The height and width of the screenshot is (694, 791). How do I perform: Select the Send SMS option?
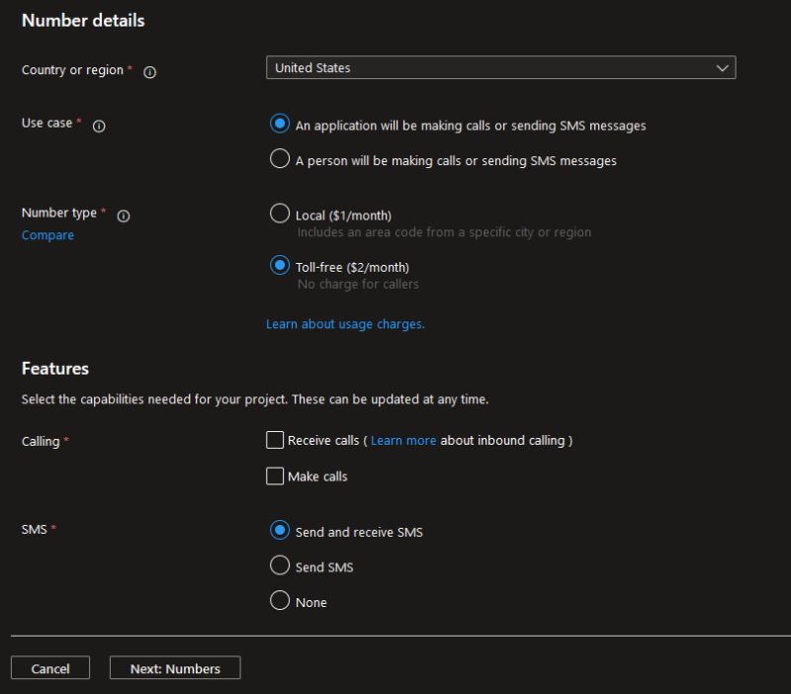point(280,565)
